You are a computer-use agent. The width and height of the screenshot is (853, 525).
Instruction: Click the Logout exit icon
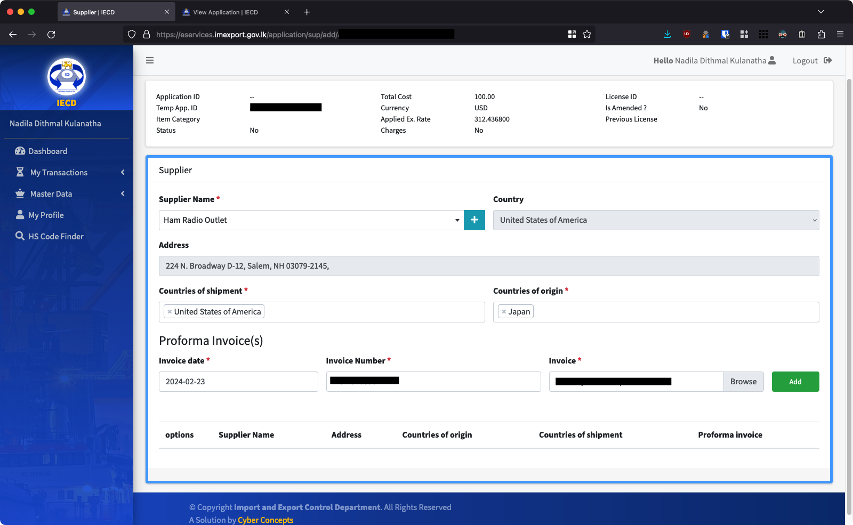coord(827,60)
